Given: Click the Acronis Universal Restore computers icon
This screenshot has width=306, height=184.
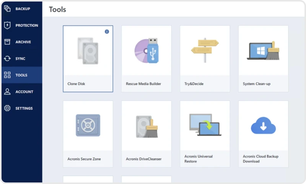Looking at the screenshot, I should click(205, 125).
